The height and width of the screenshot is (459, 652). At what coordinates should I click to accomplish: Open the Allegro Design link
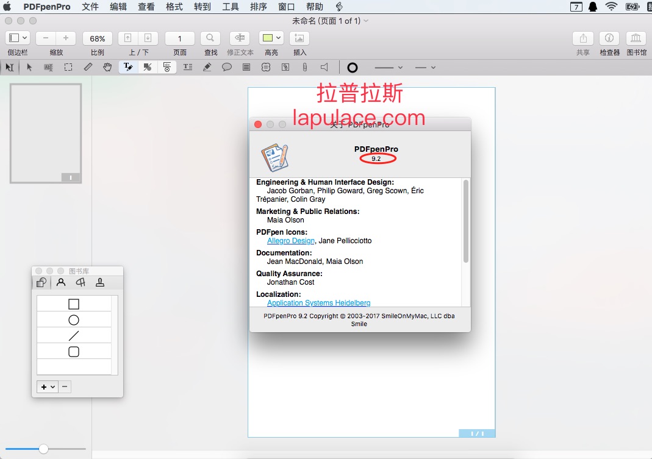pyautogui.click(x=291, y=241)
